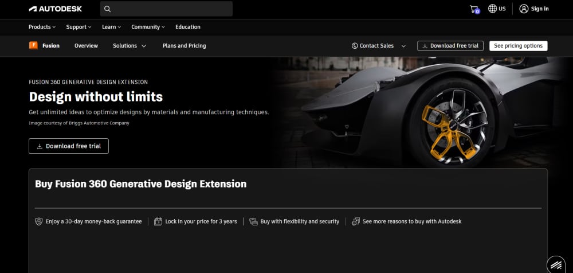Viewport: 573px width, 273px height.
Task: Click the Sign in link
Action: [x=540, y=9]
